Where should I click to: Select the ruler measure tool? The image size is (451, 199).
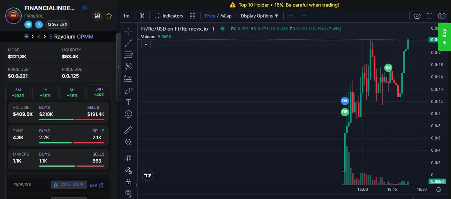(x=129, y=130)
